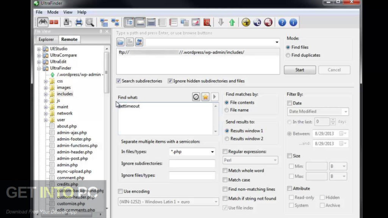388x218 pixels.
Task: Enable the Size filter checkbox
Action: 289,156
